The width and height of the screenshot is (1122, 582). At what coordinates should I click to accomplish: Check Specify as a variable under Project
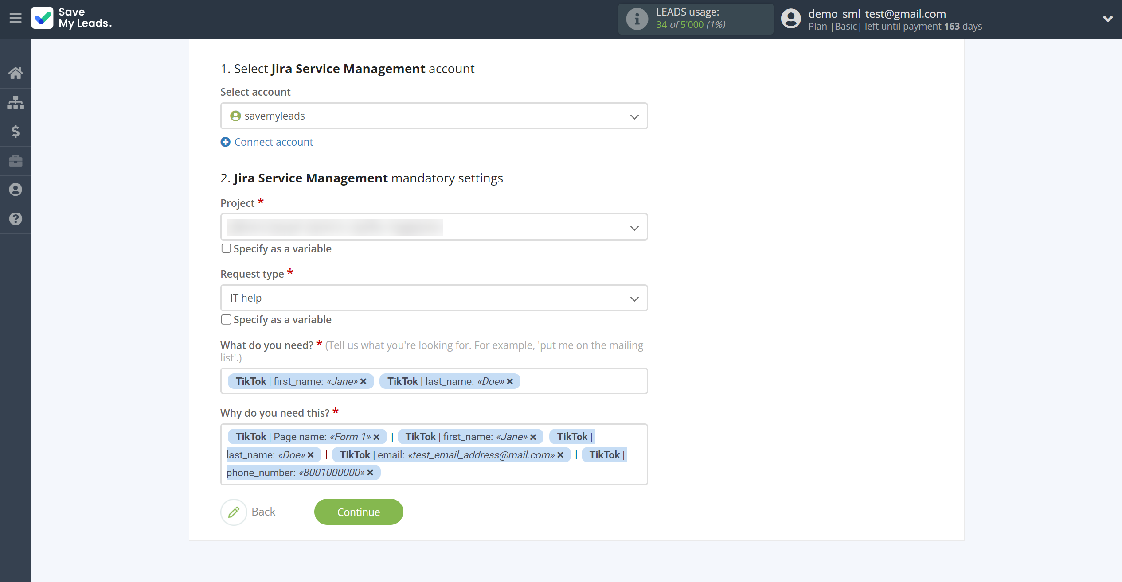point(226,248)
